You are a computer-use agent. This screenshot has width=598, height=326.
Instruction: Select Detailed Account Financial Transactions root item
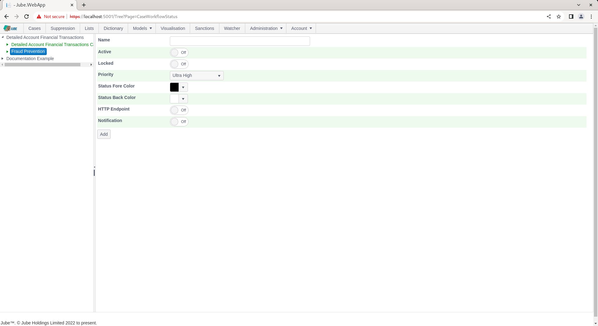(x=45, y=37)
